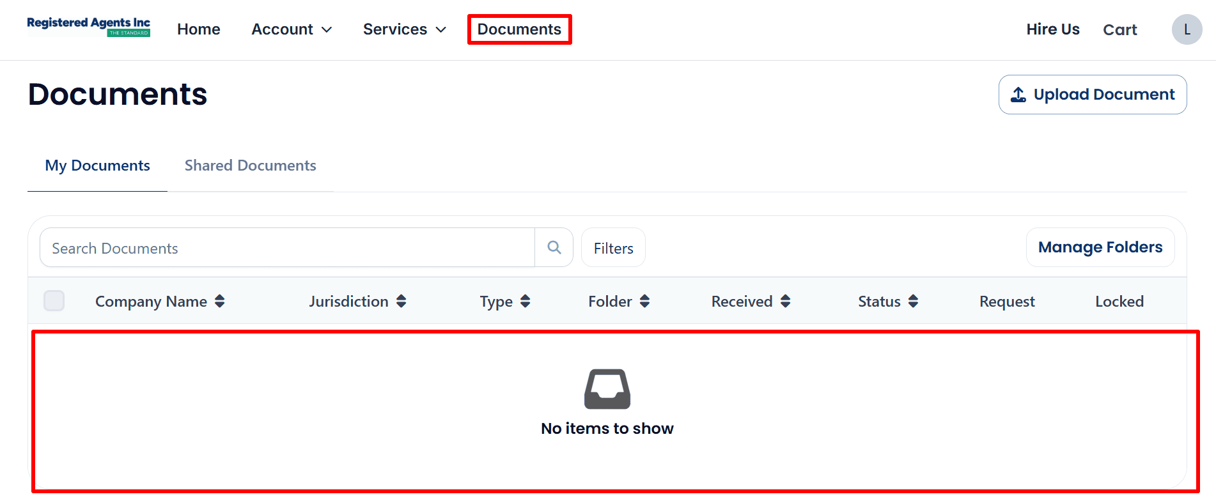Open the Filters options
The height and width of the screenshot is (499, 1216).
(x=613, y=248)
